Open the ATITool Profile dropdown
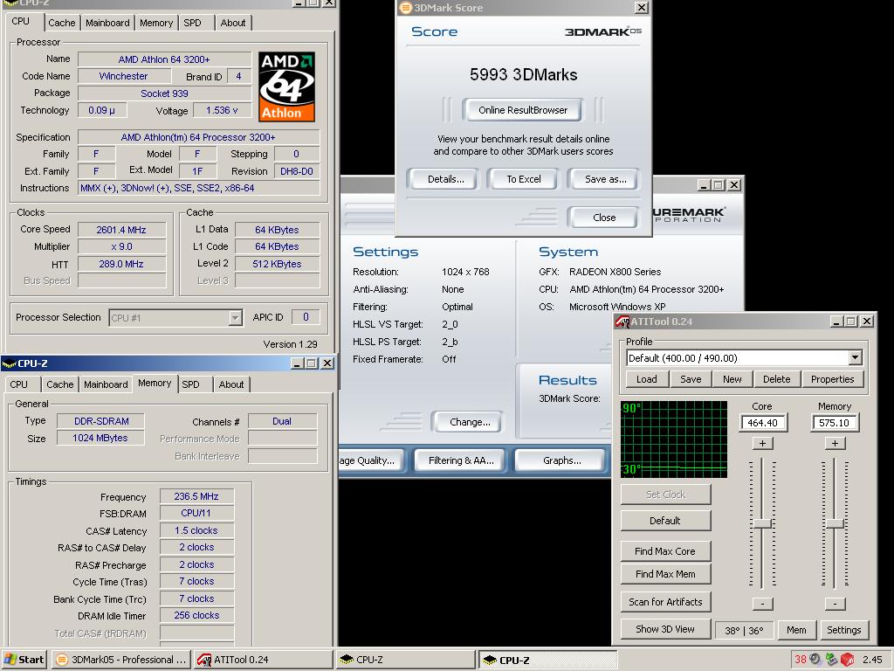 [855, 357]
